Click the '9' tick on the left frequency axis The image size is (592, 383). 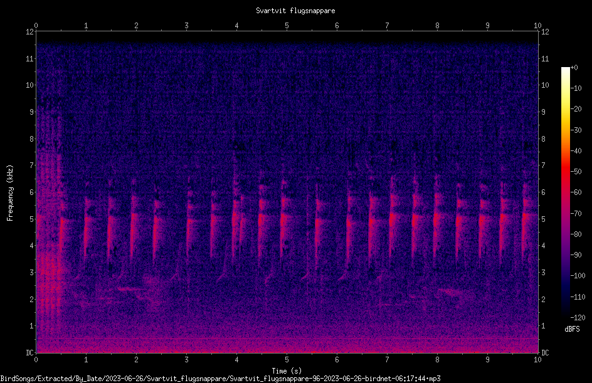click(31, 112)
